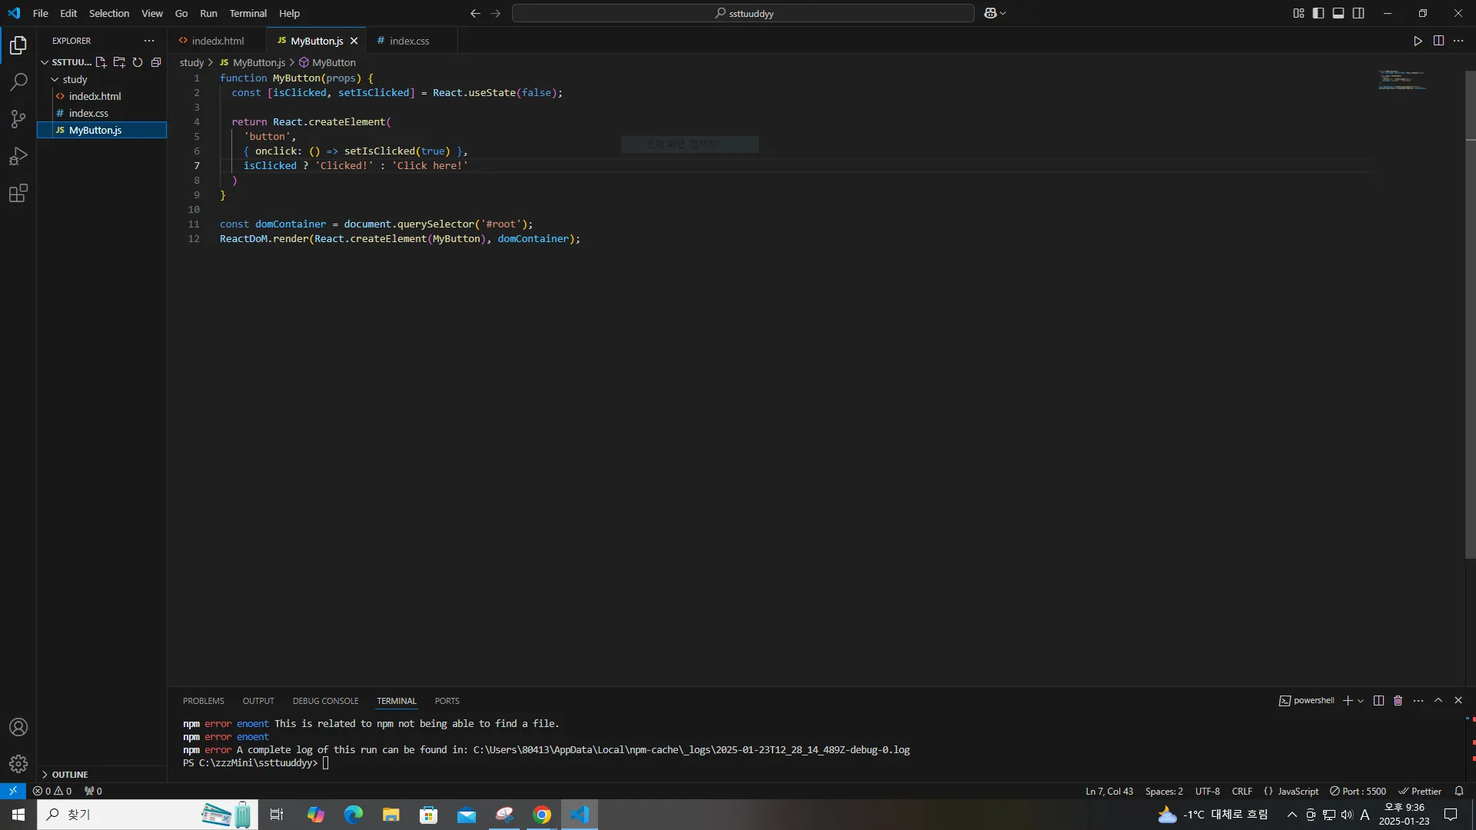The image size is (1476, 830).
Task: Go back with the navigation arrow
Action: coord(475,13)
